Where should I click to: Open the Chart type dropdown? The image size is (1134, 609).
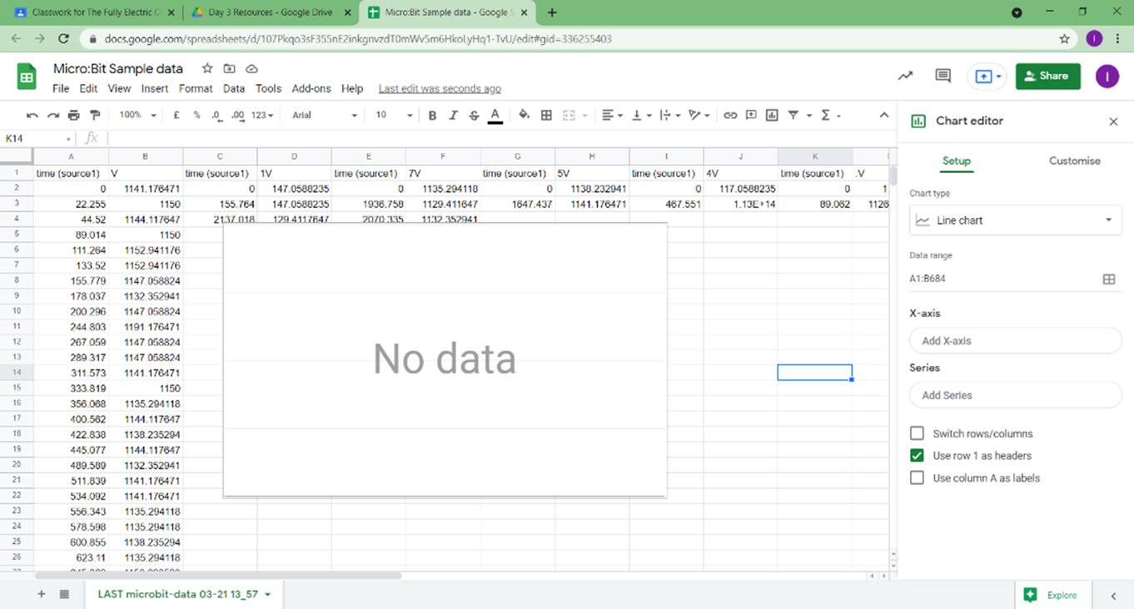[1014, 220]
